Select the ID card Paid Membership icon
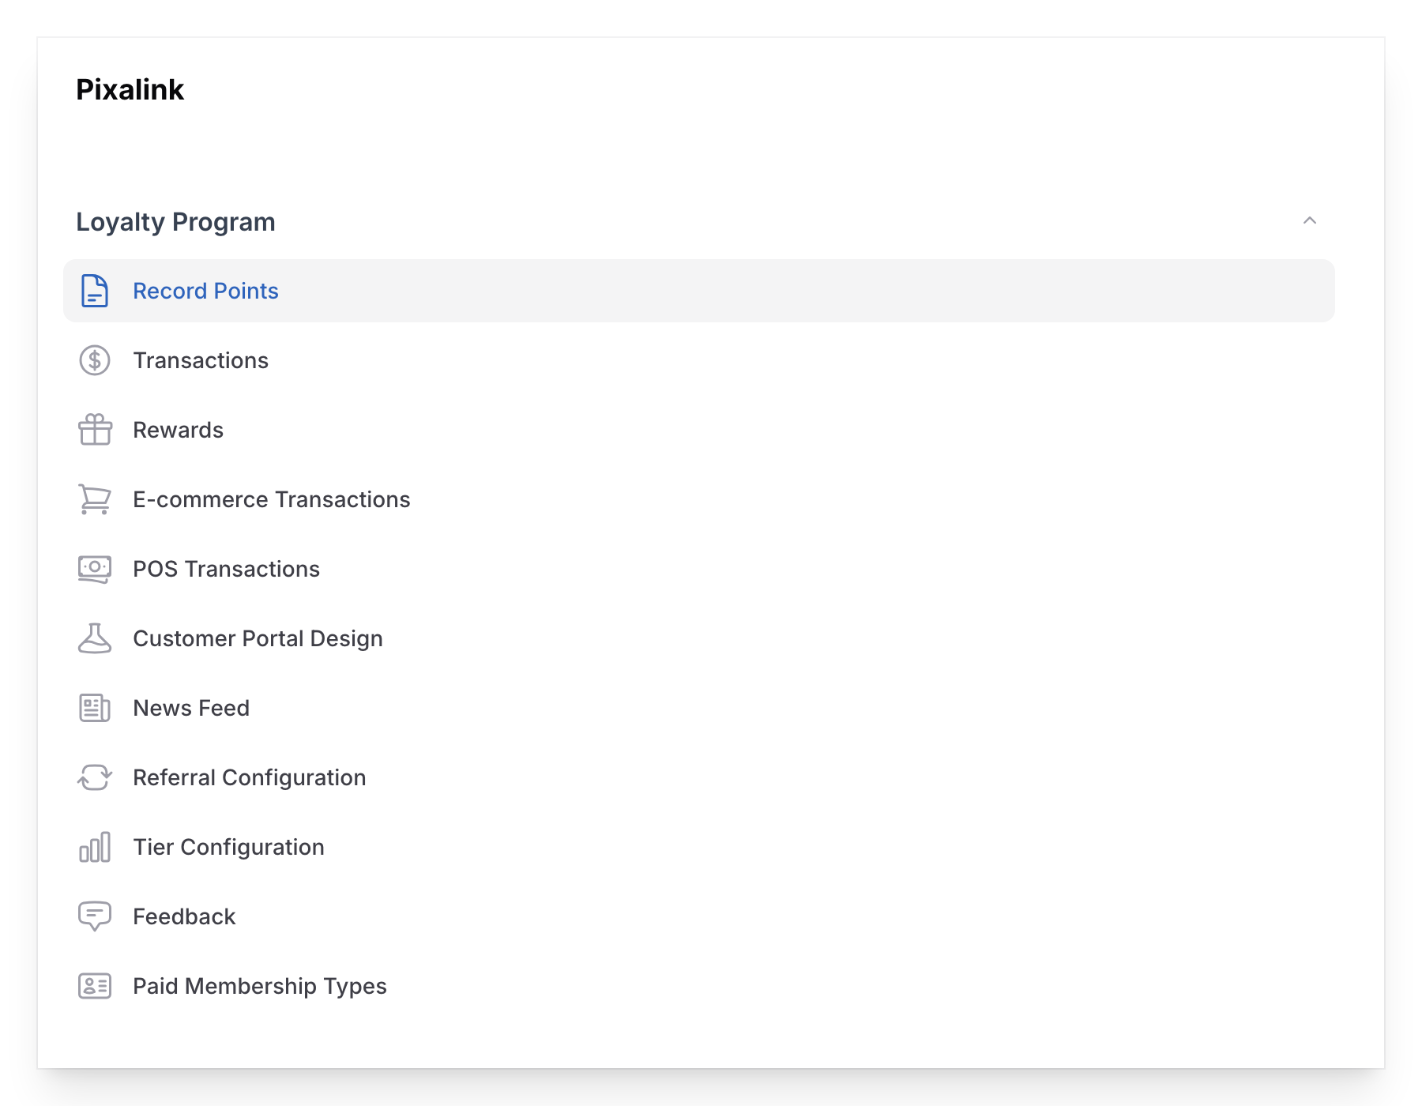The height and width of the screenshot is (1106, 1422). coord(94,986)
